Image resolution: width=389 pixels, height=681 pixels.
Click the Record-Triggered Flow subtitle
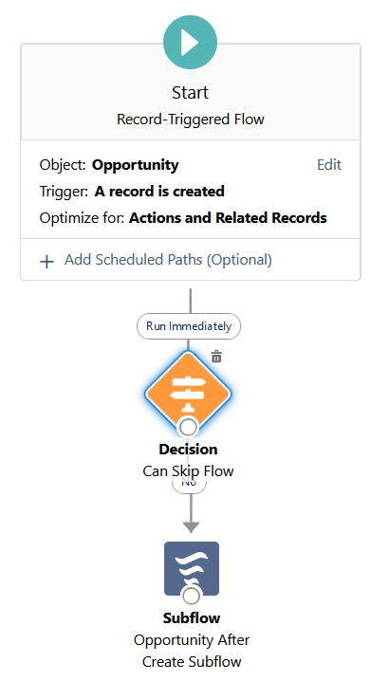191,120
